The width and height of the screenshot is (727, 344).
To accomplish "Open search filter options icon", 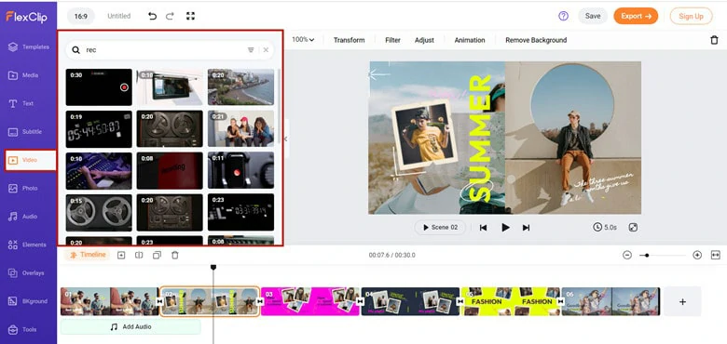I will pyautogui.click(x=251, y=50).
